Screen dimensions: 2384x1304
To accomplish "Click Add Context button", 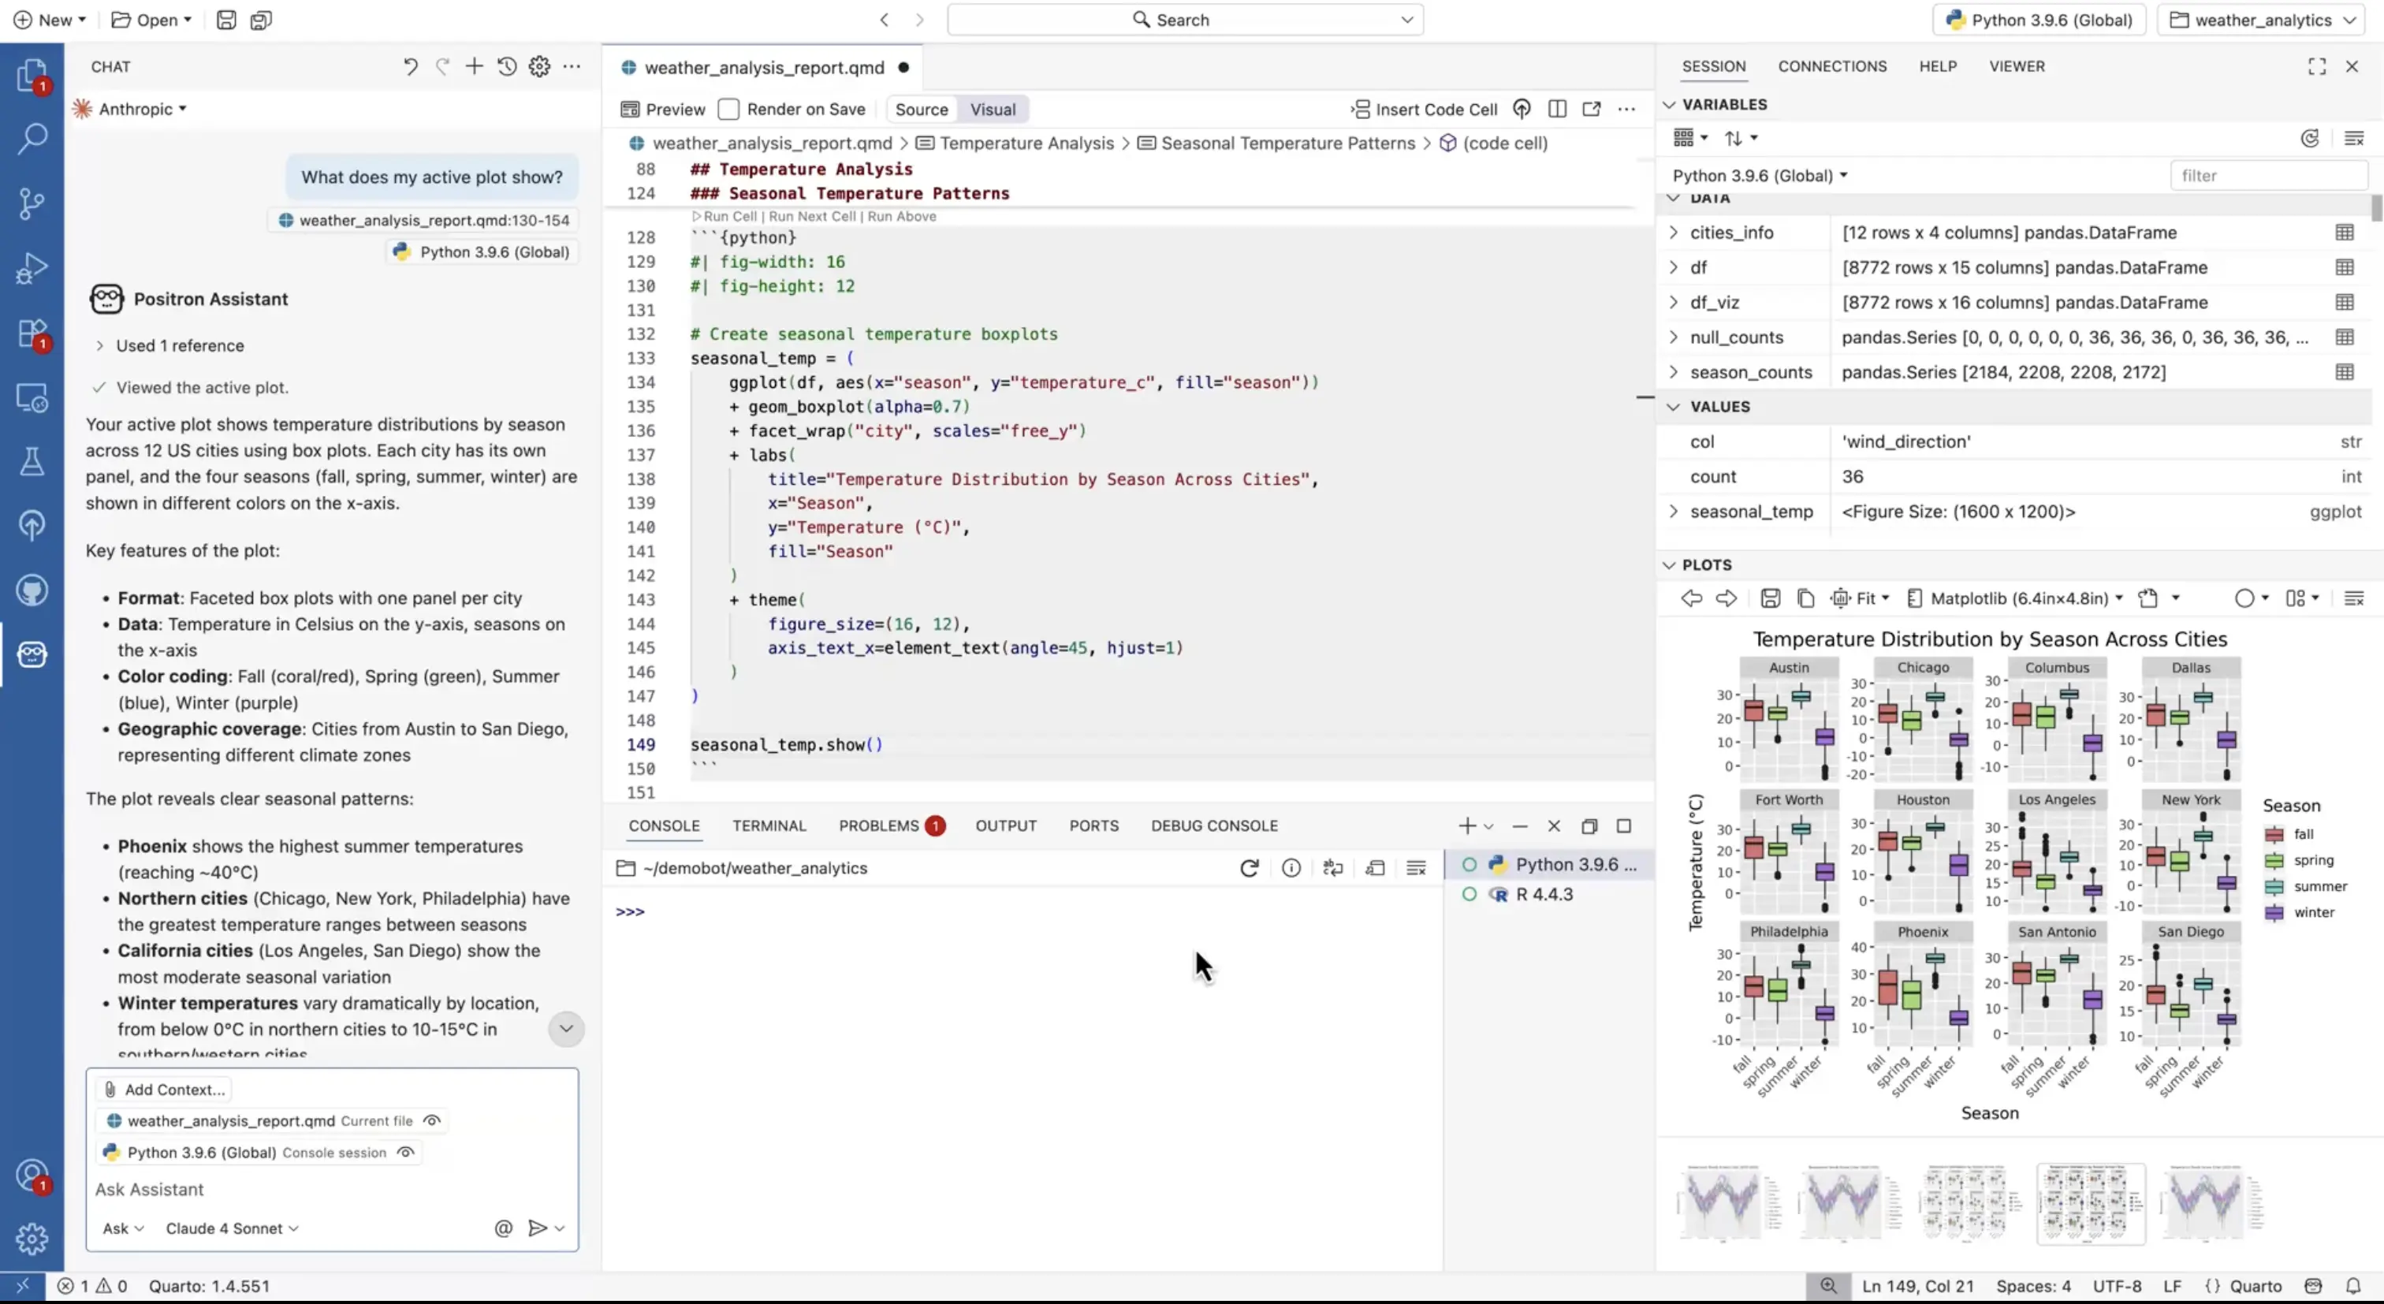I will point(164,1090).
